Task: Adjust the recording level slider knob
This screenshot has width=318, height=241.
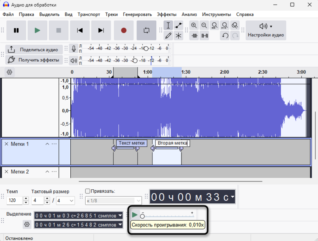Action: [146, 49]
